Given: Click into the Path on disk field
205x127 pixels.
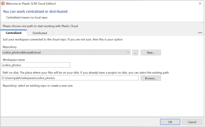Looking at the screenshot, I should pos(70,78).
